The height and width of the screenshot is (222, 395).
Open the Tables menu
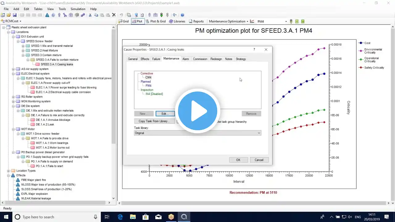pos(38,9)
